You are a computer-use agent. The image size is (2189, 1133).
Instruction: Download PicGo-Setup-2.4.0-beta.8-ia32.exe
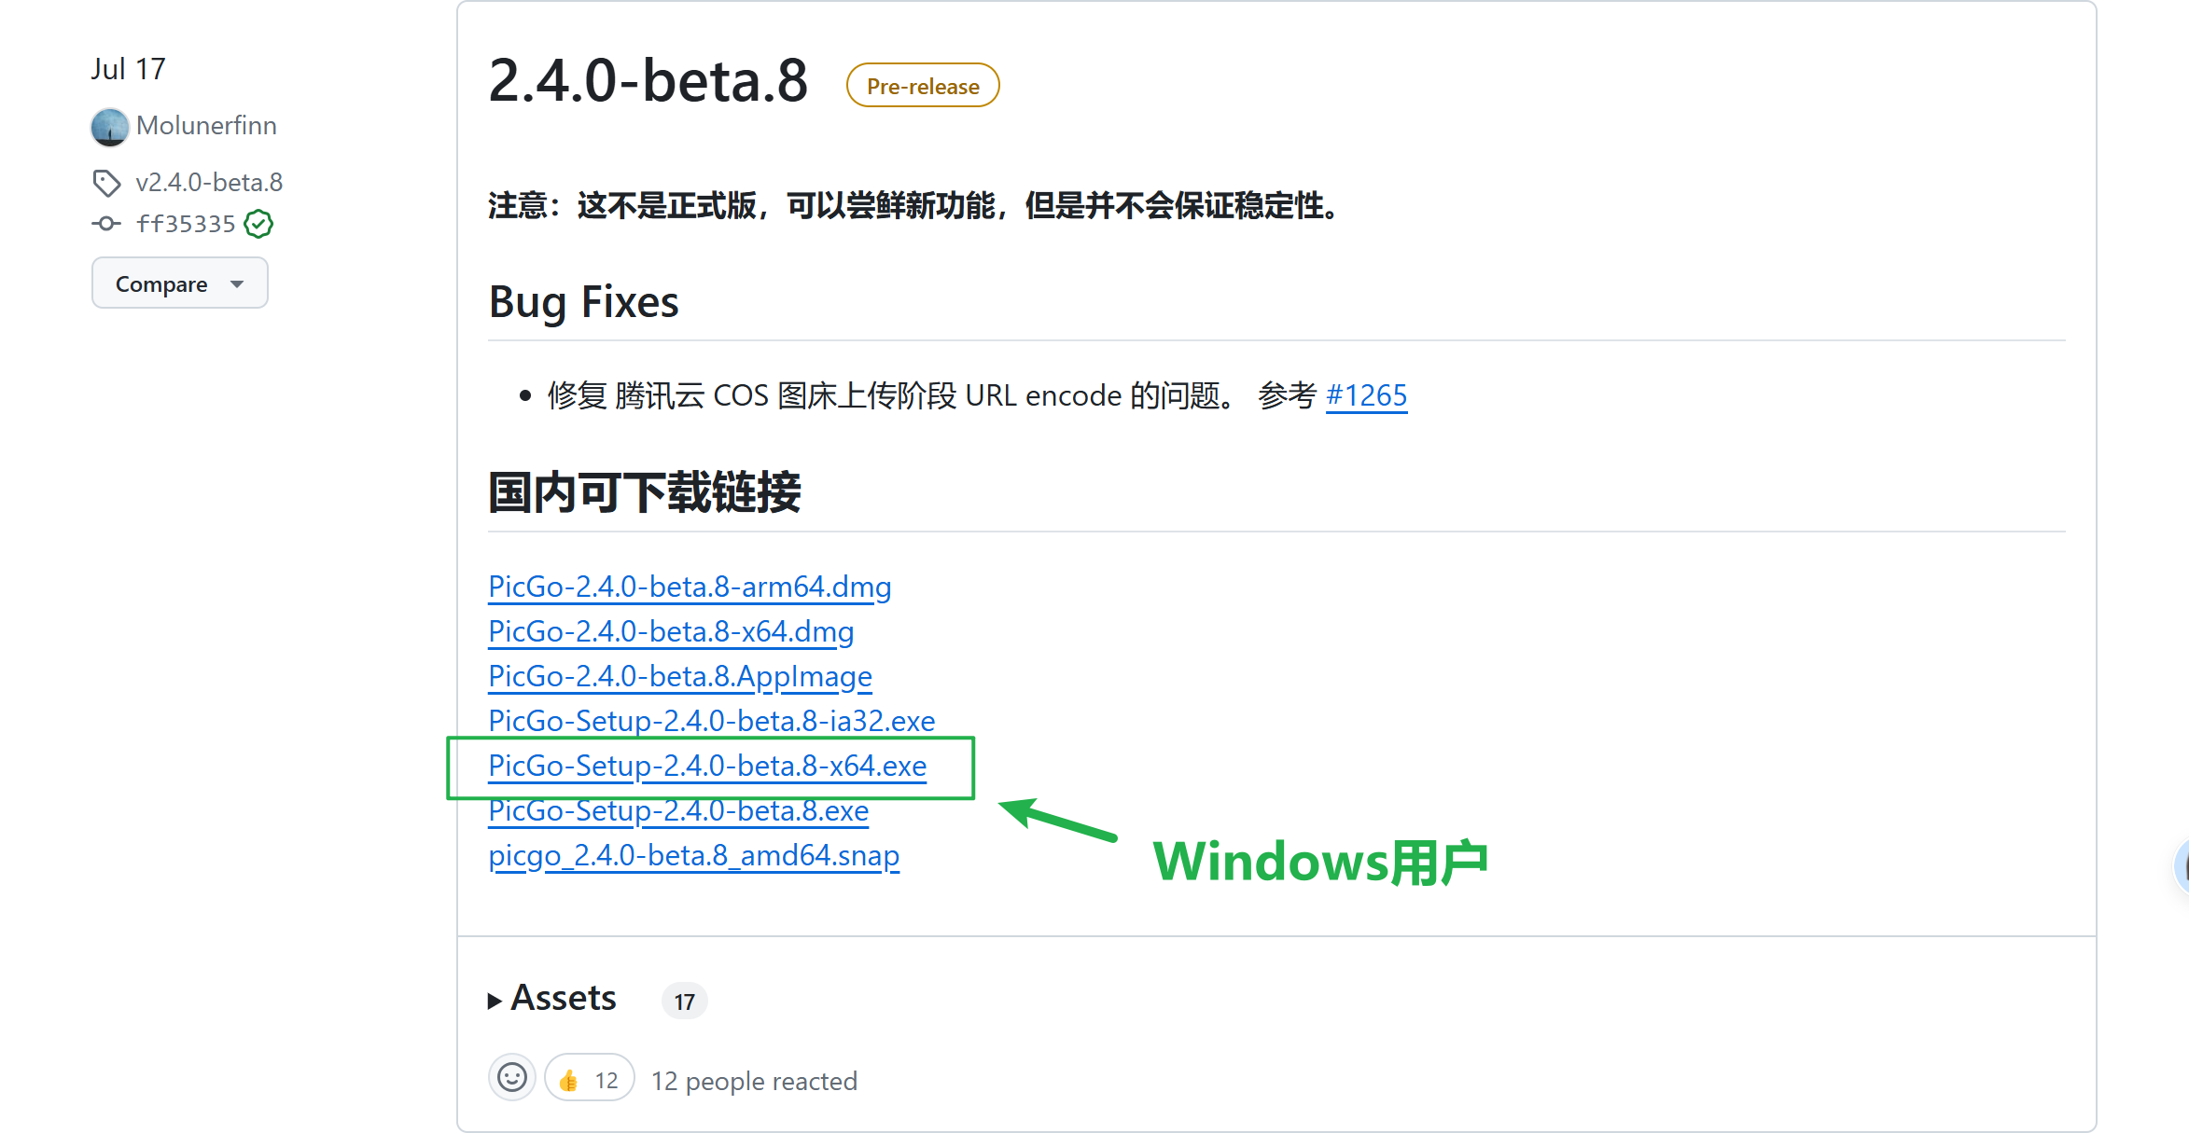click(x=712, y=721)
